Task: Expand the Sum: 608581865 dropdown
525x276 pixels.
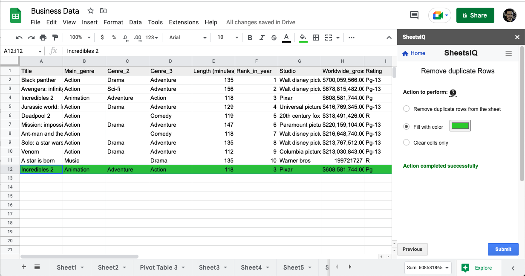Action: pos(427,268)
